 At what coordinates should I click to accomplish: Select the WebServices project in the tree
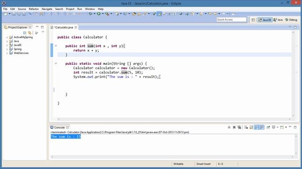click(x=21, y=53)
